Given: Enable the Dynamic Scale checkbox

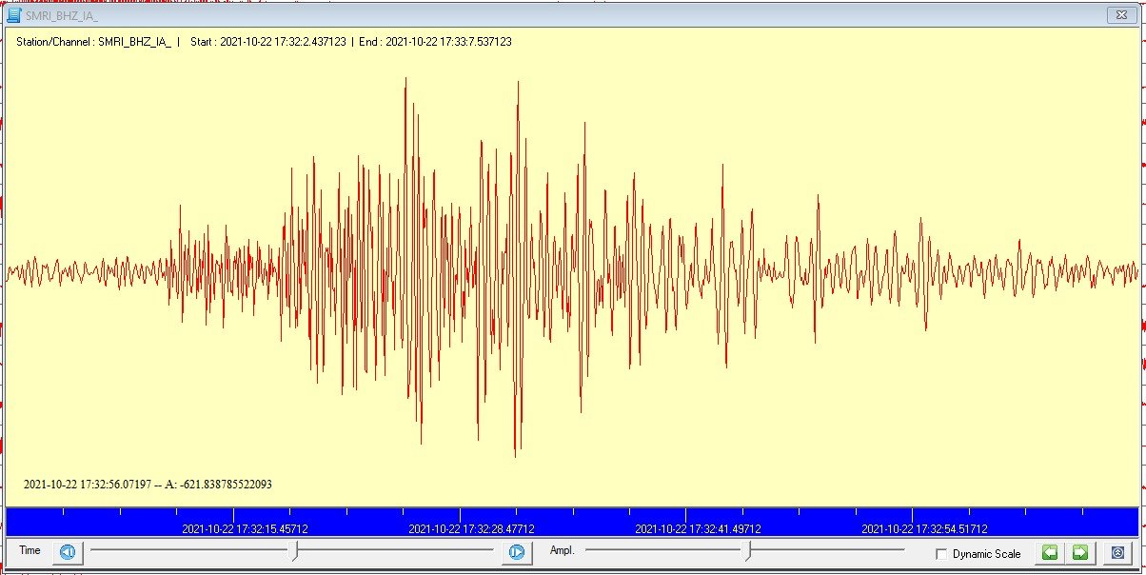Looking at the screenshot, I should [941, 554].
